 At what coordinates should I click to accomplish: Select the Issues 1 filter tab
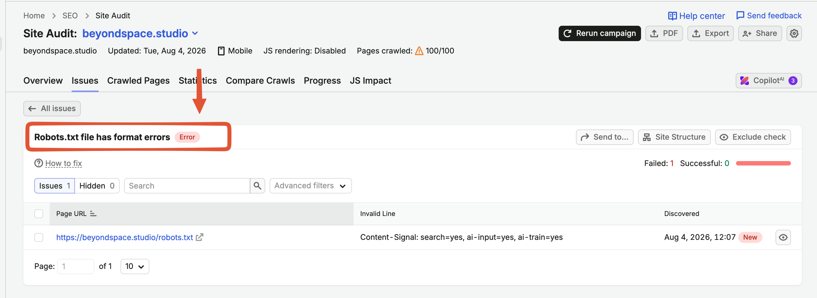pos(55,186)
